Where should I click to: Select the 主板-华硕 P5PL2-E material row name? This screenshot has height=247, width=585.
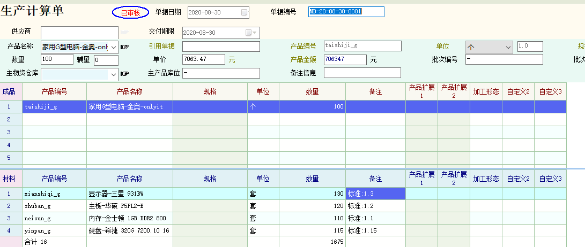pos(129,206)
